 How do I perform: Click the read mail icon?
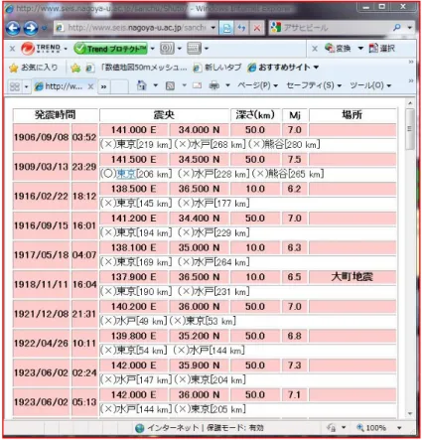pyautogui.click(x=198, y=85)
